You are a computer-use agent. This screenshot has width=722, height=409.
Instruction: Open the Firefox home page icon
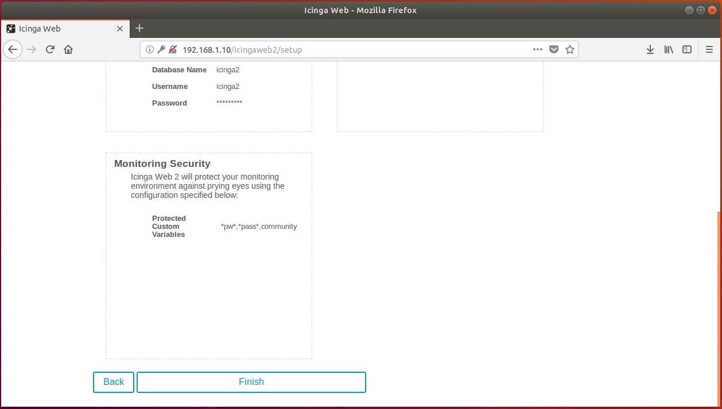[x=68, y=49]
